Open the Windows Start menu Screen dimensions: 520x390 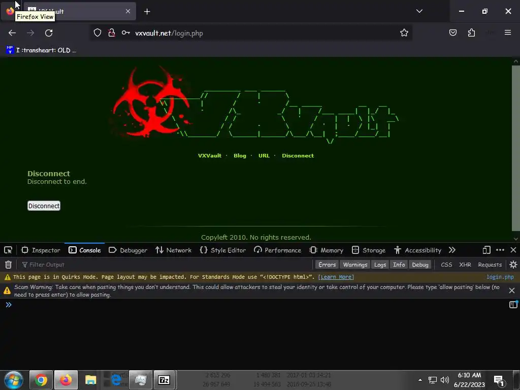click(14, 380)
